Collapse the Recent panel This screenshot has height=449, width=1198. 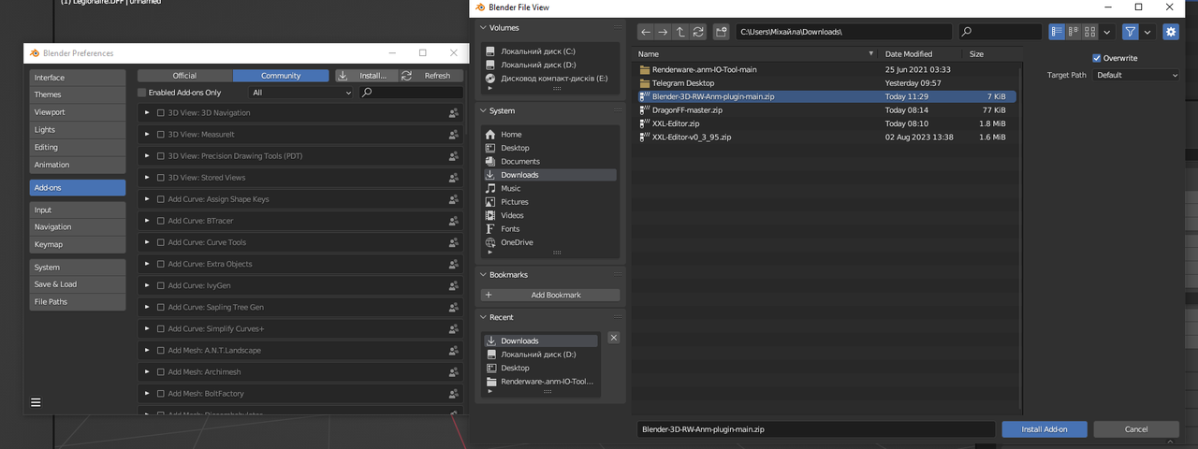(483, 317)
